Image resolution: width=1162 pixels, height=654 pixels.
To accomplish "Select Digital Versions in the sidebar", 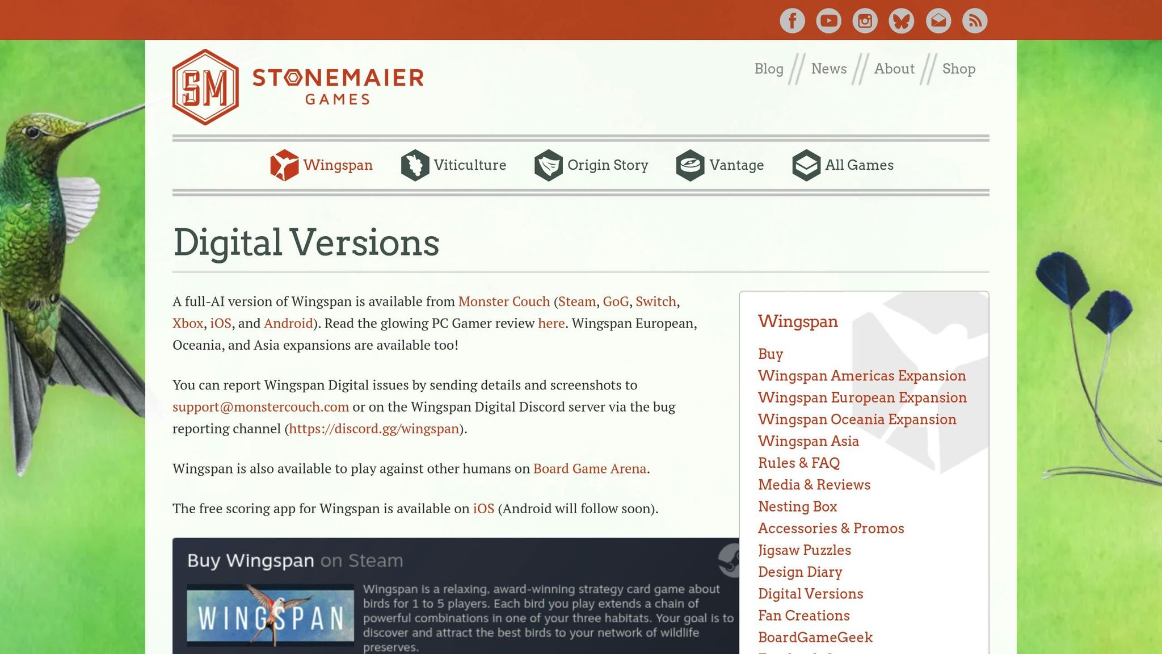I will tap(810, 593).
